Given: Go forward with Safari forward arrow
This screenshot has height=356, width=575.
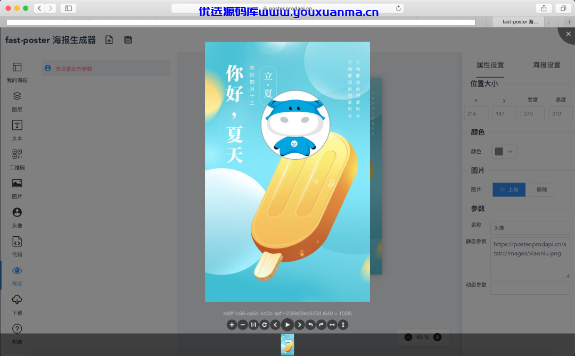Looking at the screenshot, I should [51, 8].
